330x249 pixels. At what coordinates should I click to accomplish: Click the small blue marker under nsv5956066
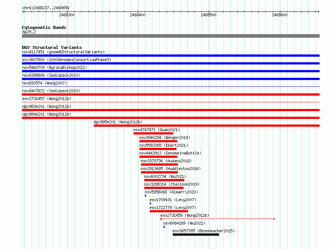[145, 196]
